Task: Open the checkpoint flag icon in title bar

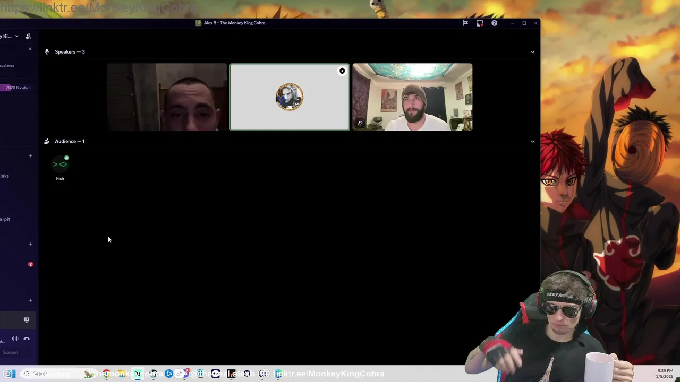Action: (x=465, y=23)
